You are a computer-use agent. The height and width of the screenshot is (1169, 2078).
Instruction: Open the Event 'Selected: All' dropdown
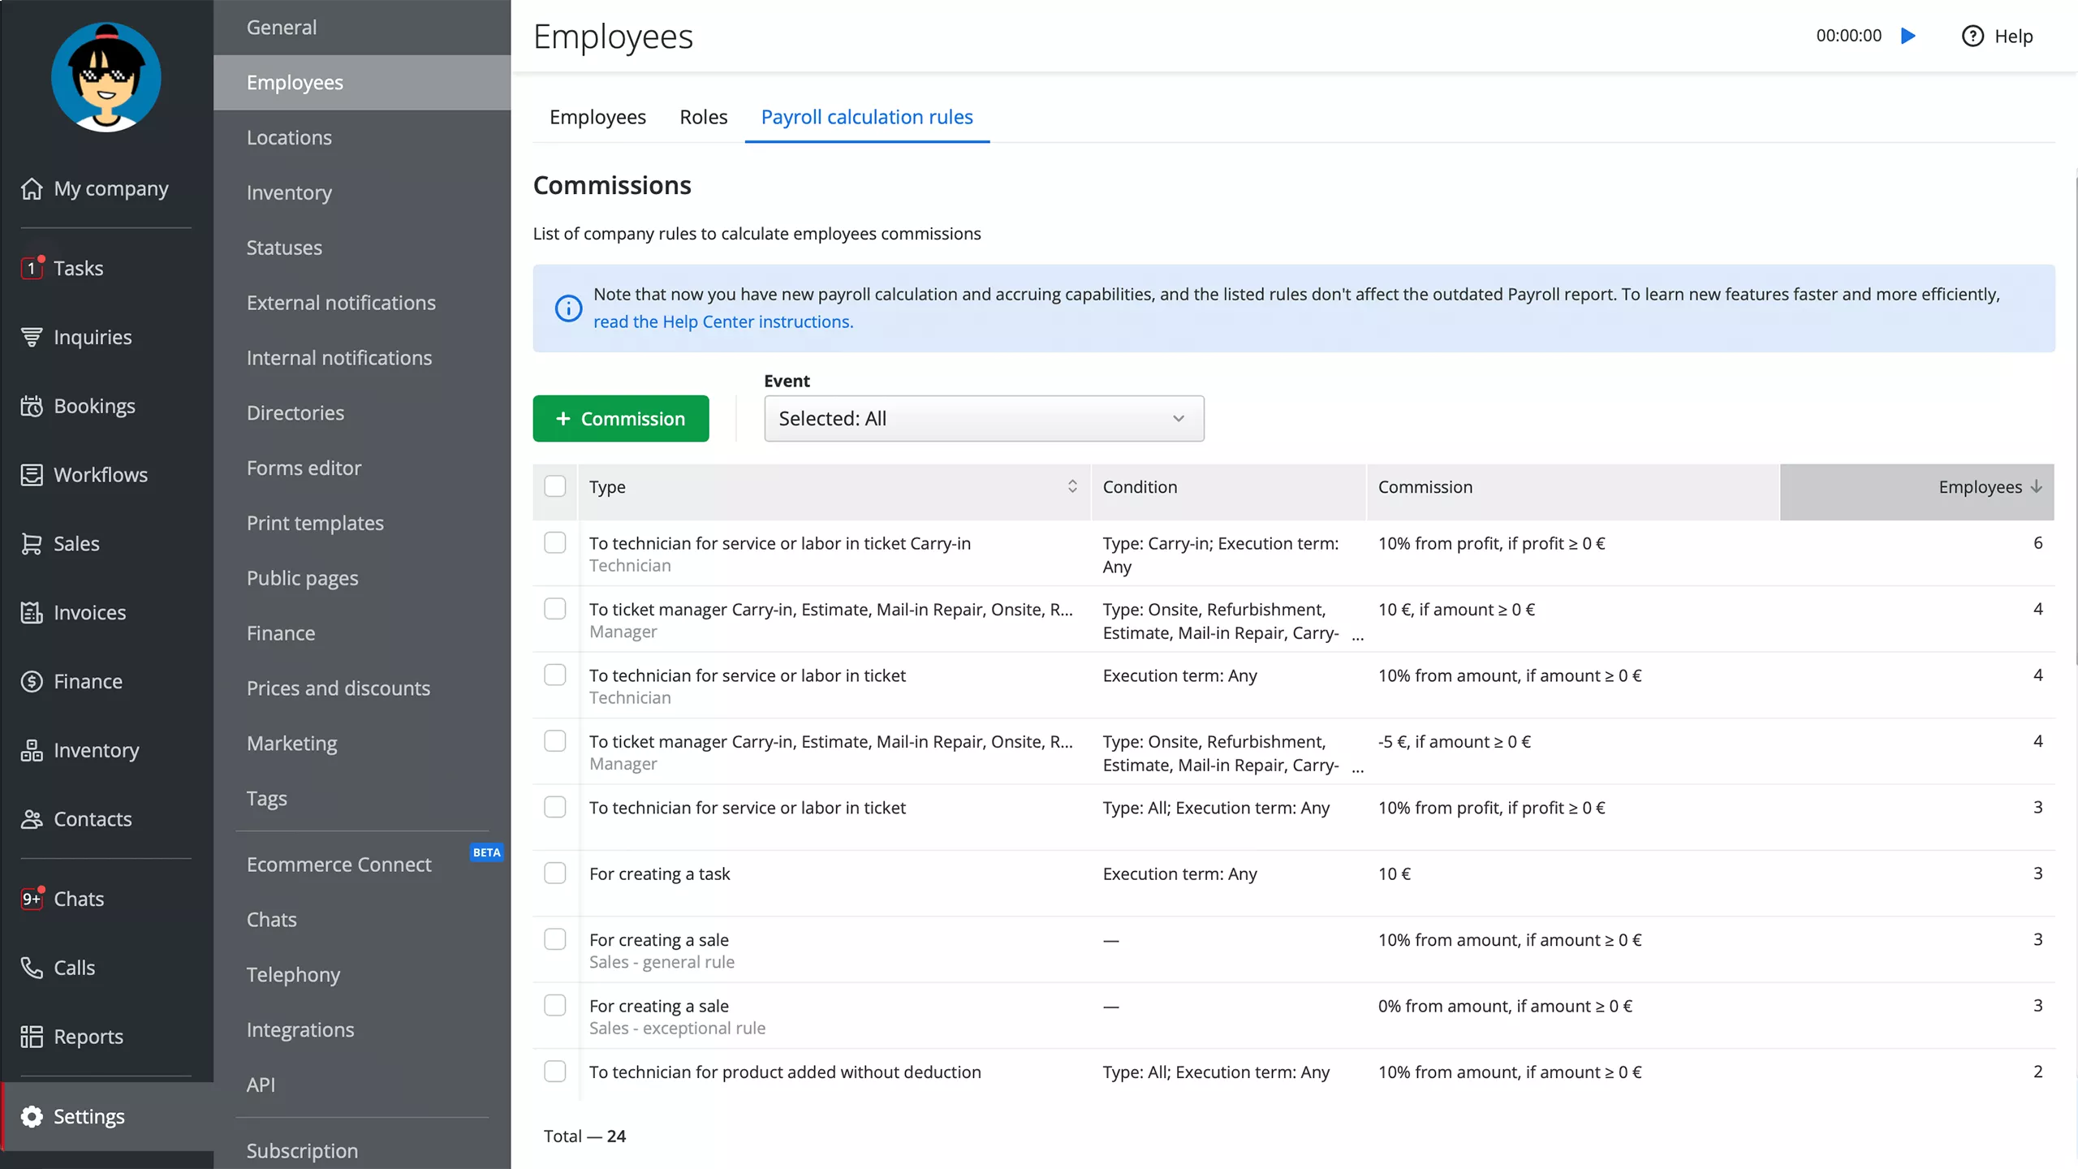click(984, 419)
